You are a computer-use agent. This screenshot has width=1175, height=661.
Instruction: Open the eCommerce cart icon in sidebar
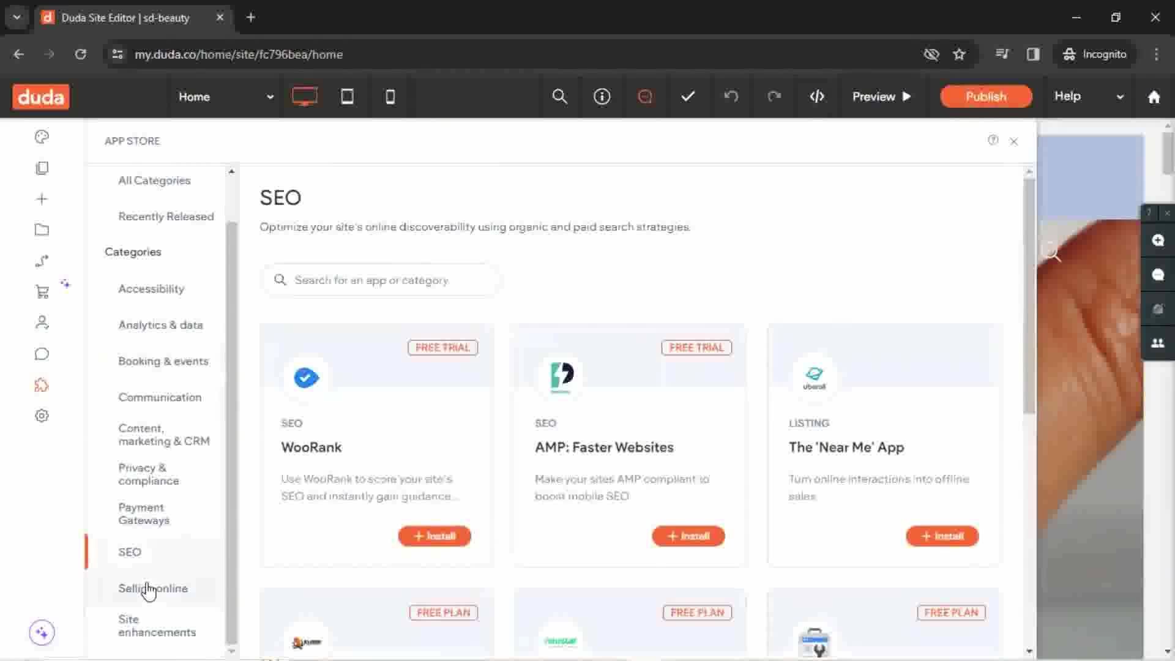point(42,292)
